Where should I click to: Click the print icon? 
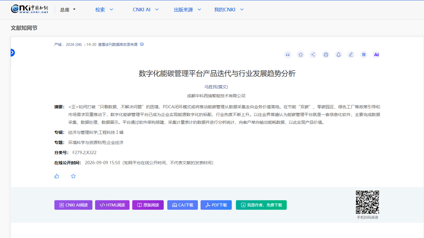pyautogui.click(x=326, y=55)
